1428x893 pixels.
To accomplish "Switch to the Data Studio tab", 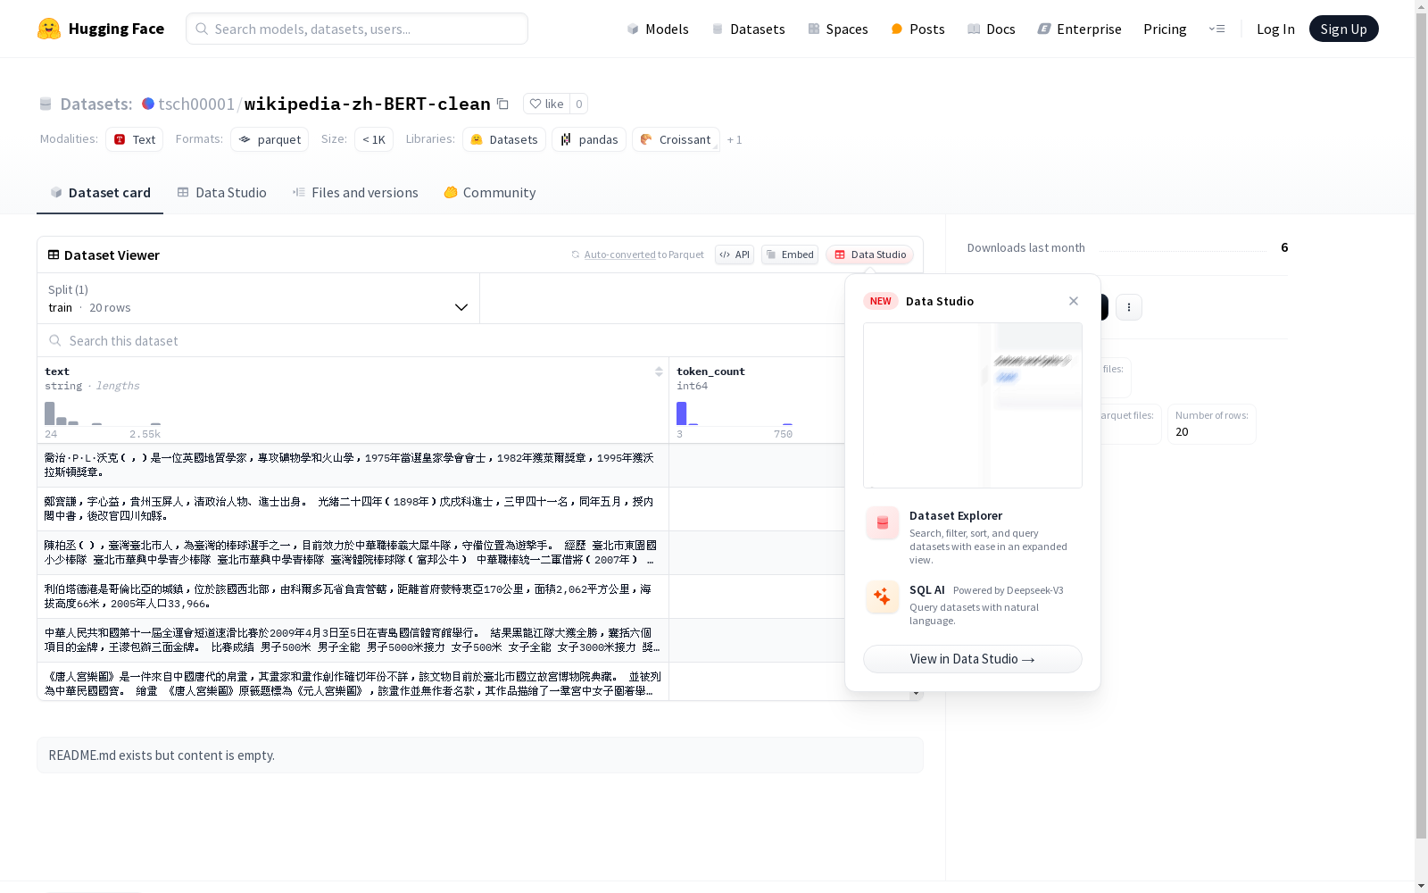I will (x=221, y=193).
